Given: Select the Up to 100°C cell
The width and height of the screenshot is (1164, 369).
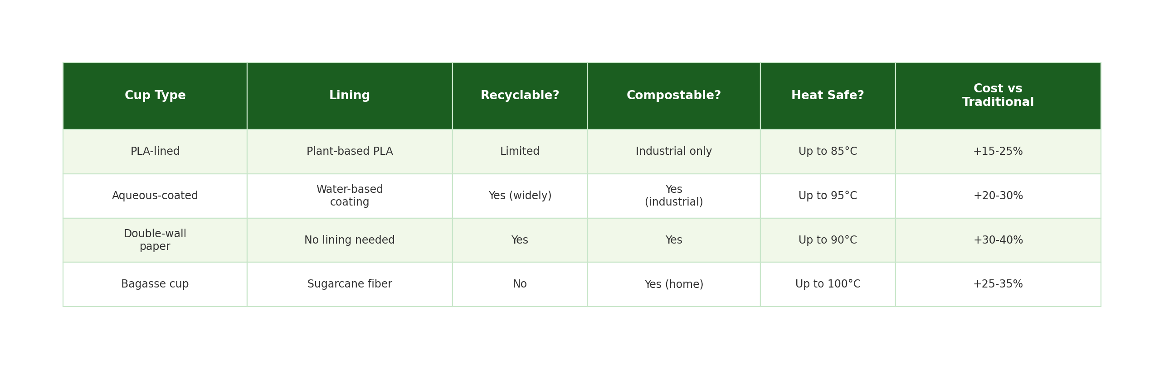Looking at the screenshot, I should [828, 284].
